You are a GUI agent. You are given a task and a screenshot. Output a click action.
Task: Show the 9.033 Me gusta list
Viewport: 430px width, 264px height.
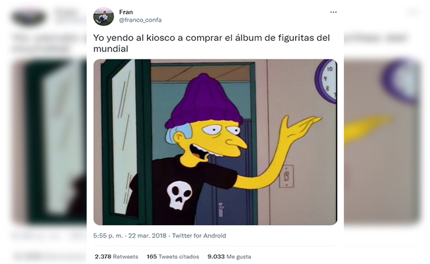(230, 257)
